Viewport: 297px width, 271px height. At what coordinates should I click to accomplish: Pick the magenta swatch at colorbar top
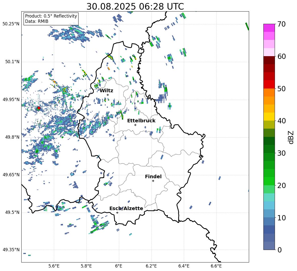[x=269, y=28]
